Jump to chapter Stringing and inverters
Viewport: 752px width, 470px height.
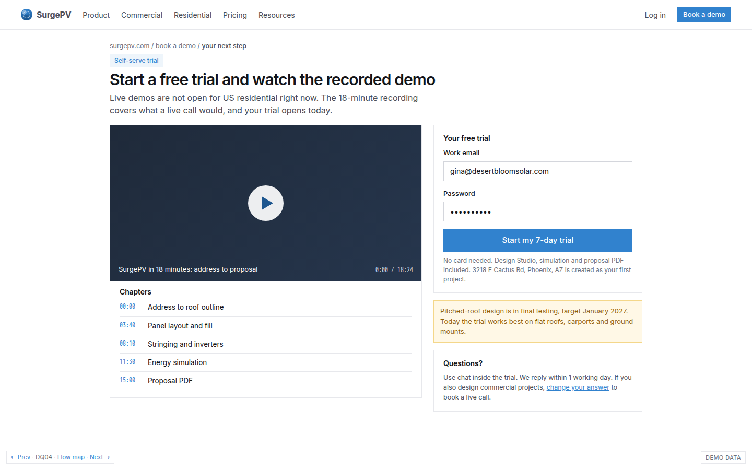point(266,344)
